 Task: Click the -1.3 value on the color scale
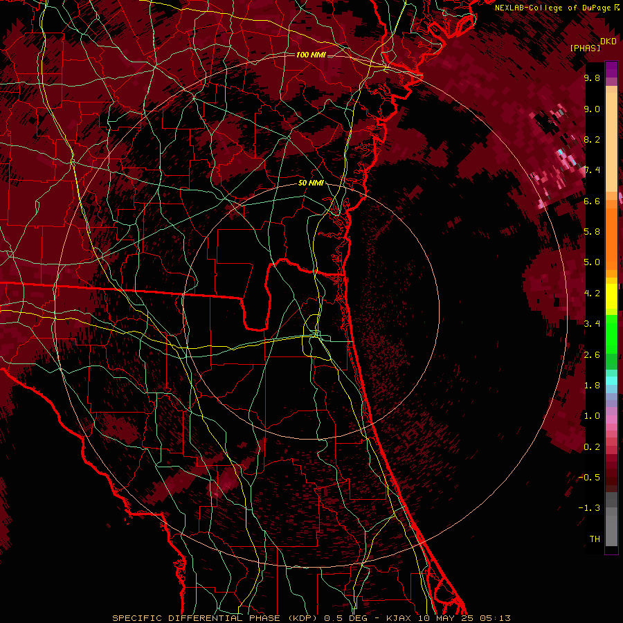(x=590, y=508)
